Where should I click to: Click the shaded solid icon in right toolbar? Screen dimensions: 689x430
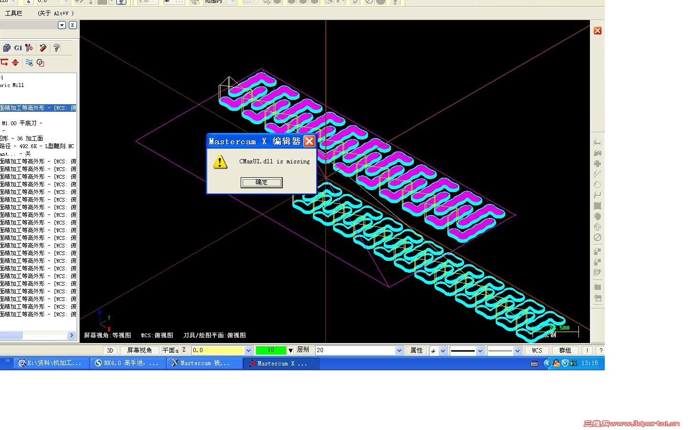click(598, 216)
